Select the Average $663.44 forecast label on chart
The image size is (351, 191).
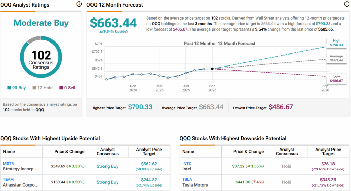(336, 58)
